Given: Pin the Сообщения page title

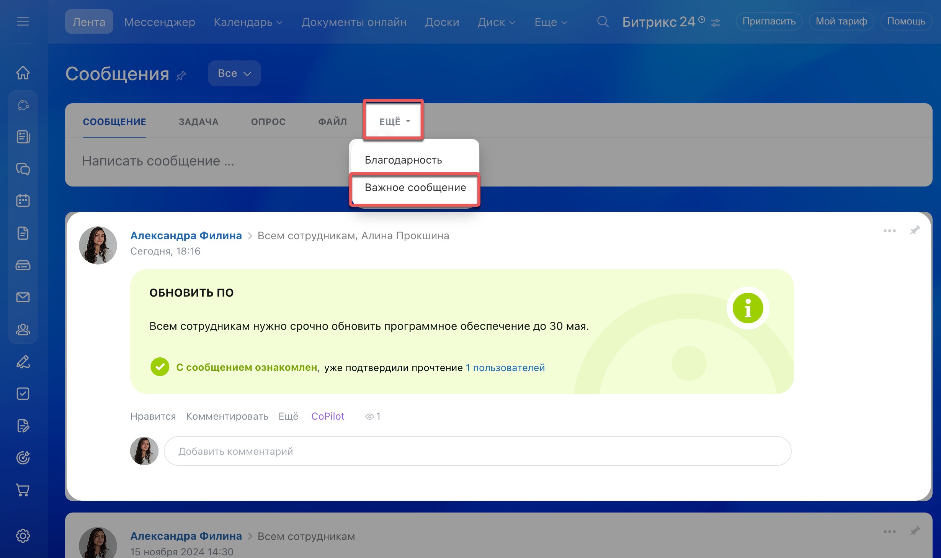Looking at the screenshot, I should coord(181,75).
